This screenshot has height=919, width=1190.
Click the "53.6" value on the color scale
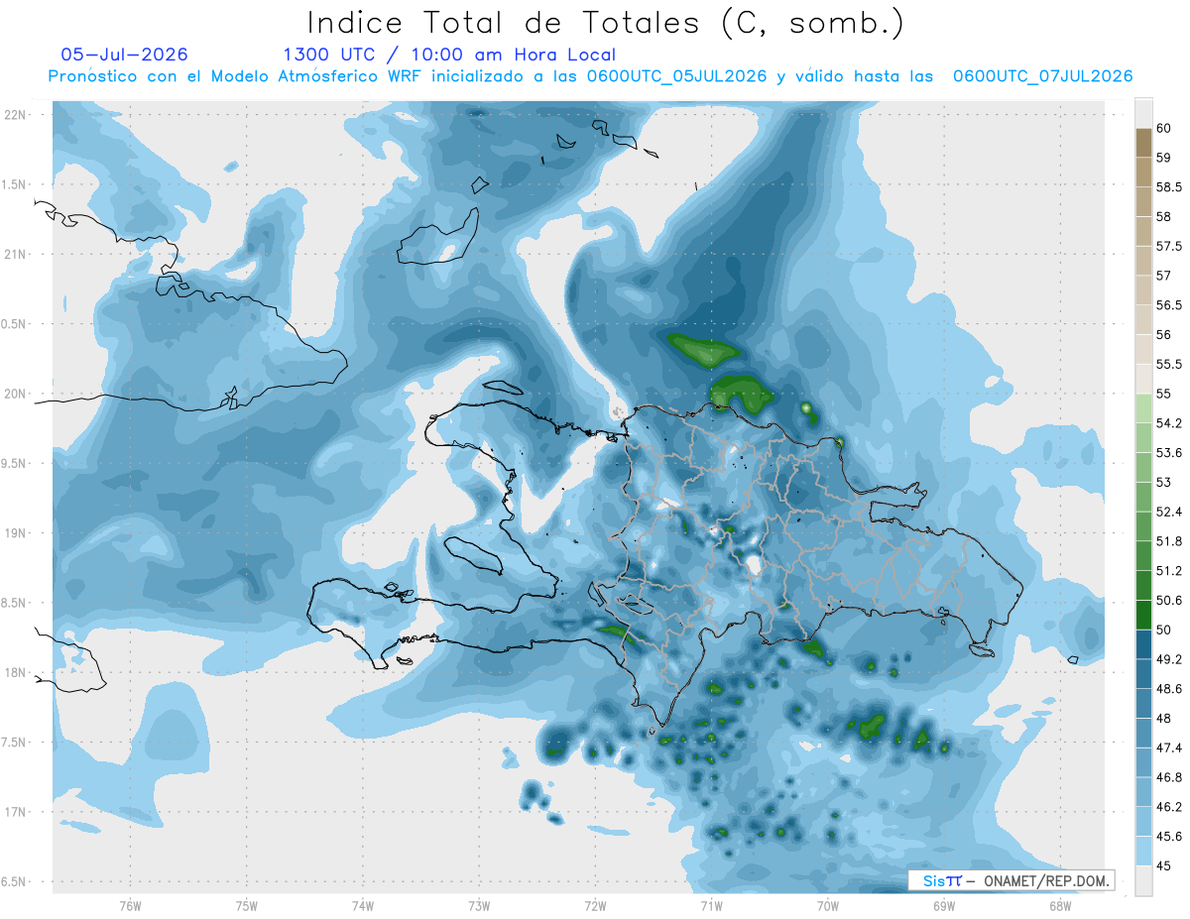[1169, 453]
